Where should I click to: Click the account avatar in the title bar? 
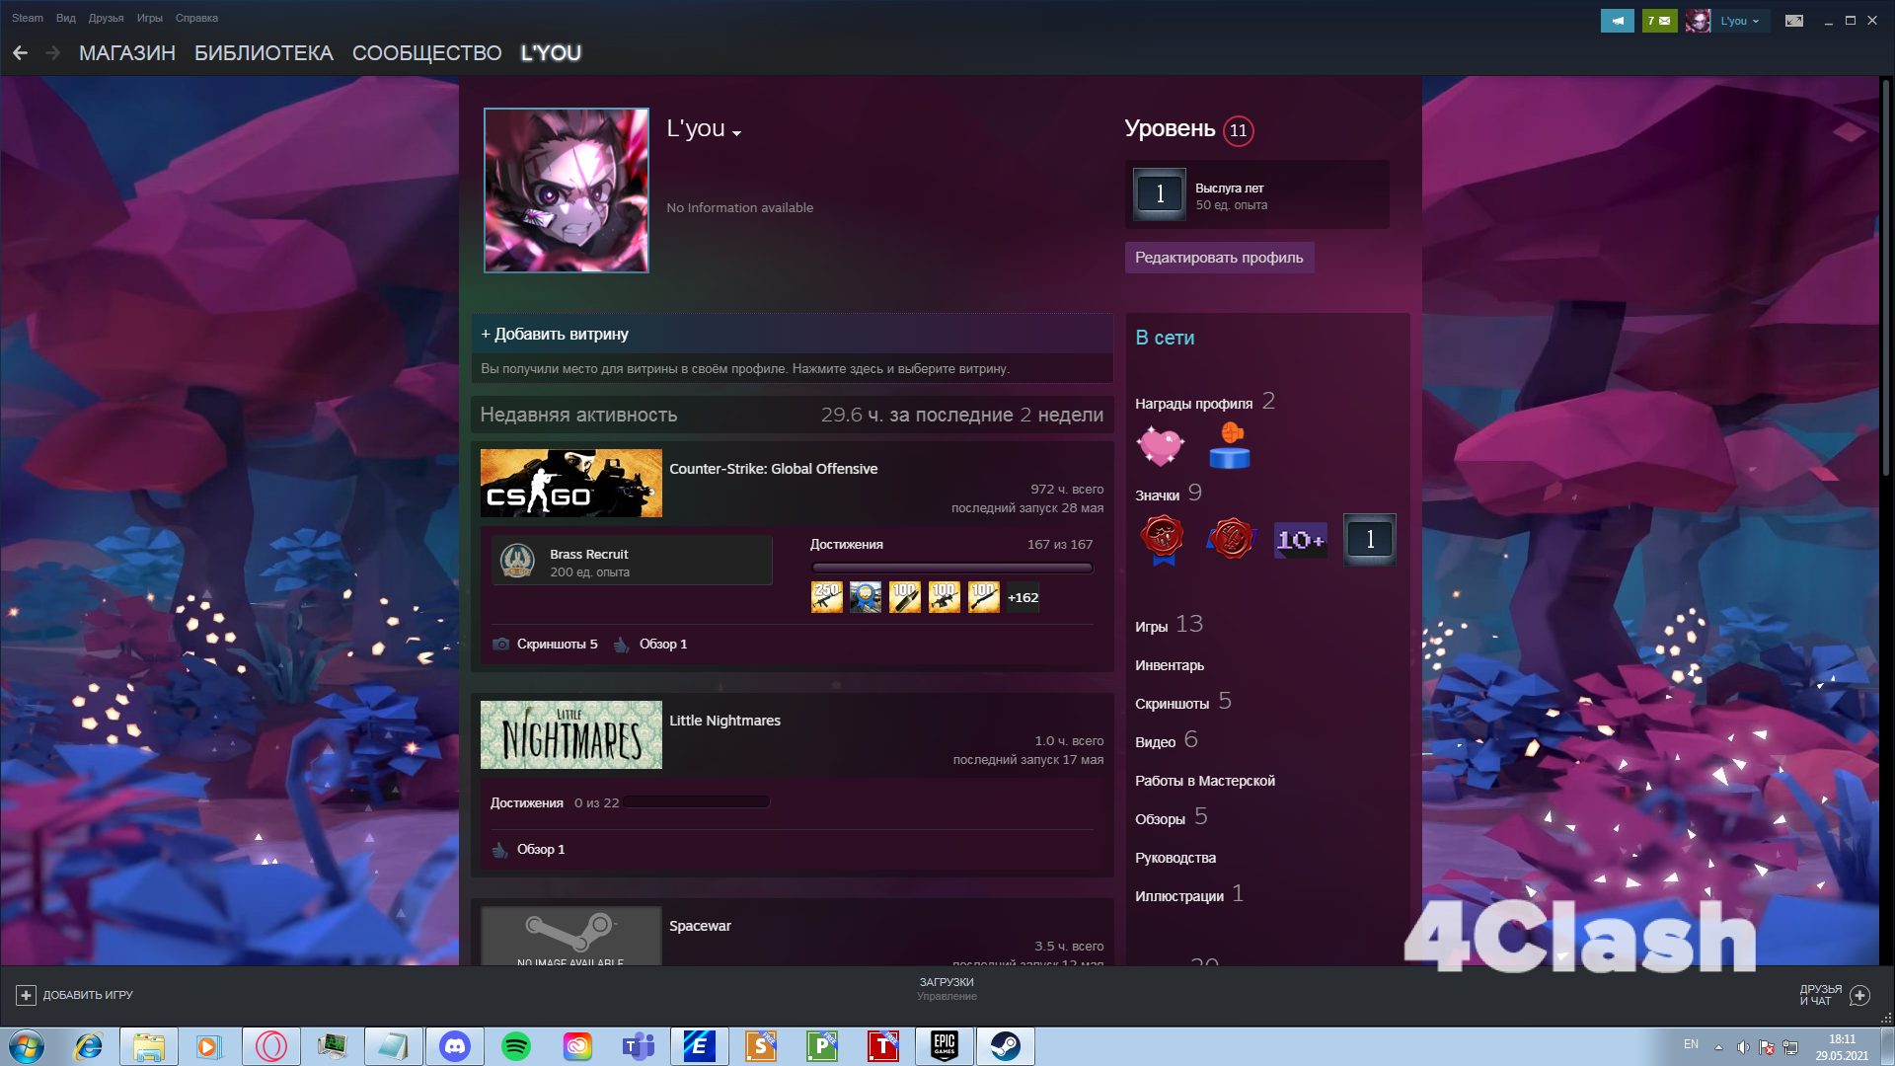(x=1698, y=20)
